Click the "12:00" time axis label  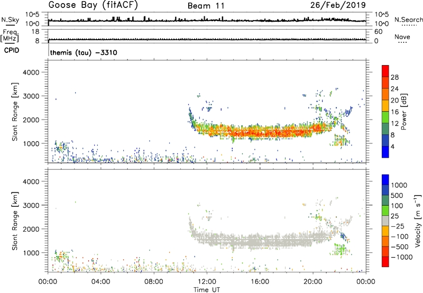[207, 282]
